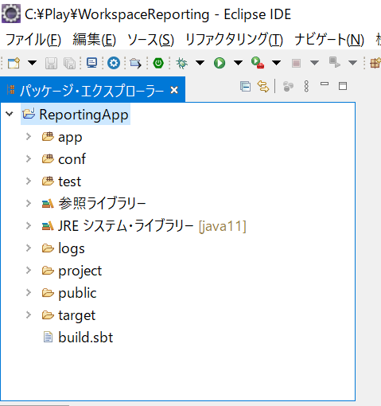The height and width of the screenshot is (406, 381).
Task: Click the Save disk icon
Action: coord(51,64)
